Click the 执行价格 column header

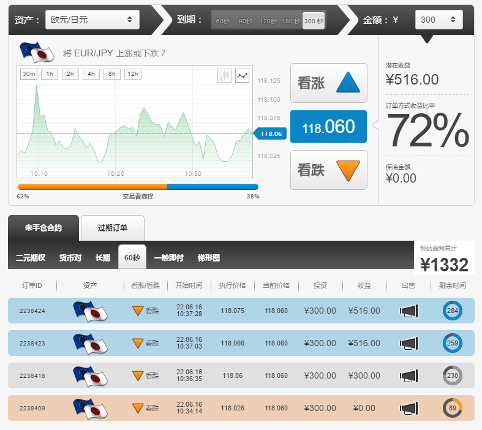click(232, 285)
